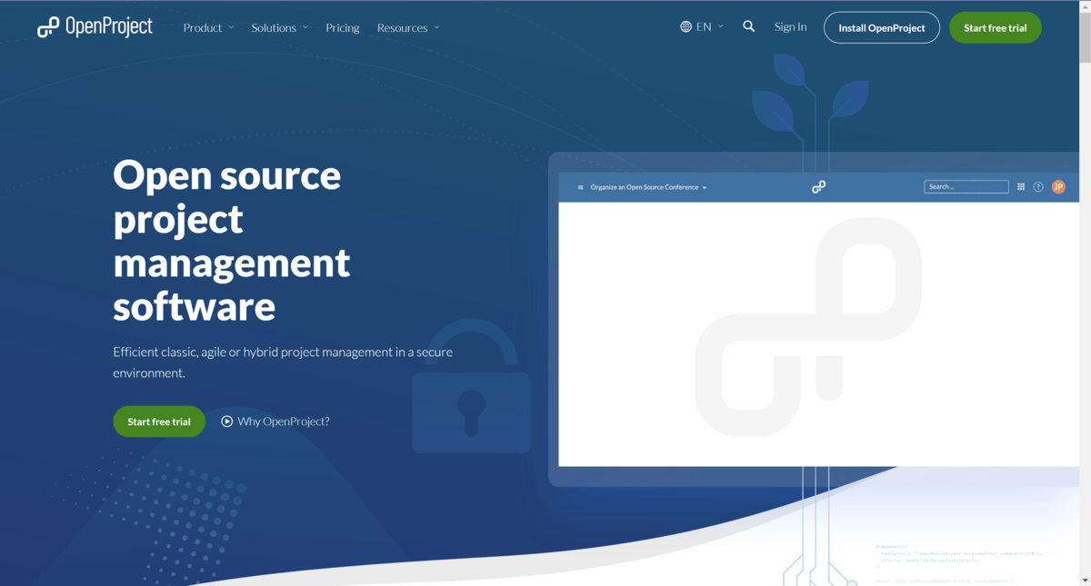Click center OpenProject logo in preview header

pyautogui.click(x=818, y=187)
